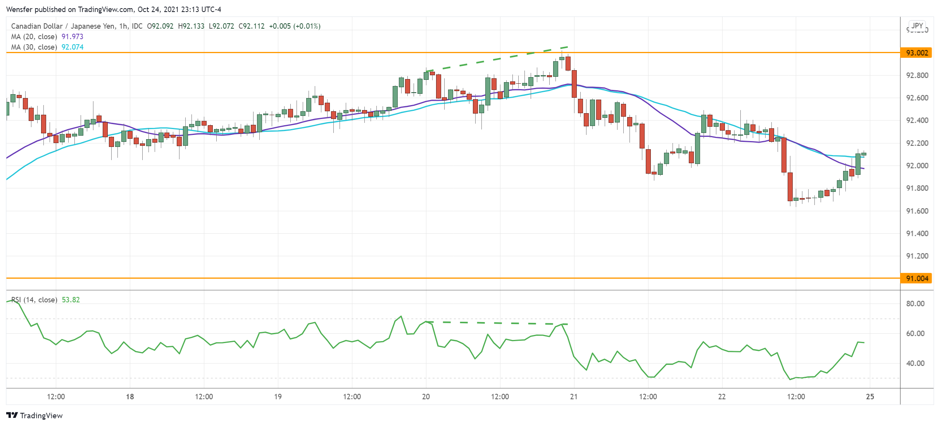Click the orange support line at 91.004

[271, 278]
